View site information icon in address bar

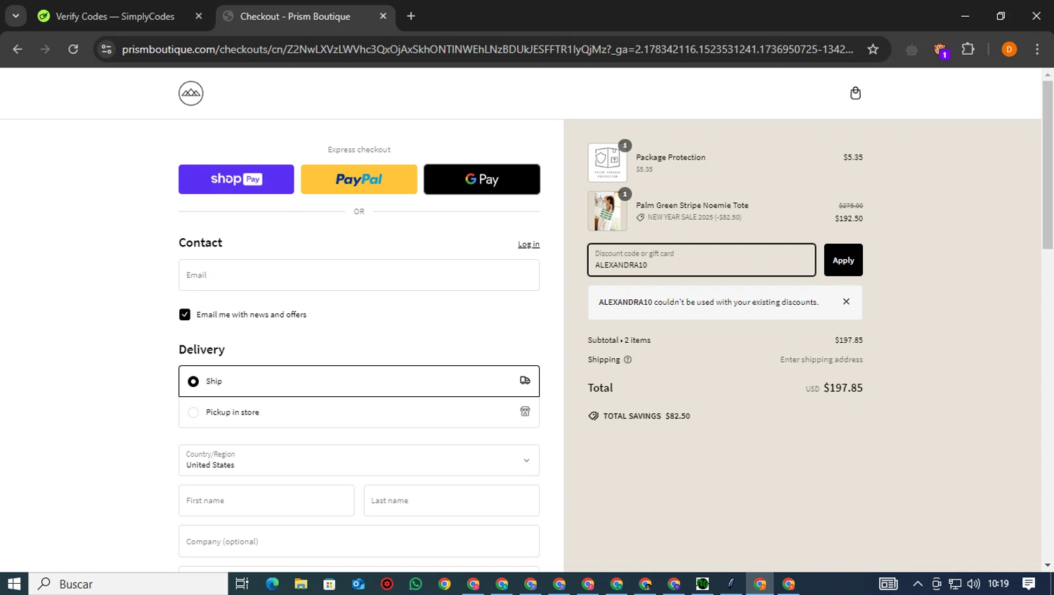(106, 49)
